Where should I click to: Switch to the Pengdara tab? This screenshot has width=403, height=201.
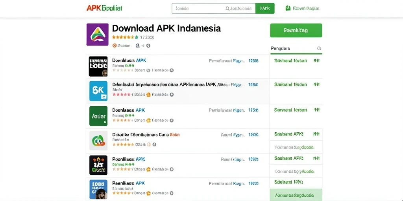pyautogui.click(x=296, y=49)
